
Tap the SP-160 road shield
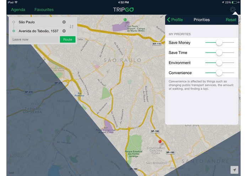(133, 169)
